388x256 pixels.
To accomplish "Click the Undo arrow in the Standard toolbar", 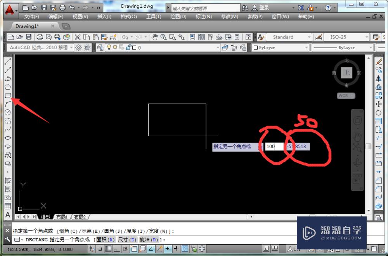I will click(125, 37).
